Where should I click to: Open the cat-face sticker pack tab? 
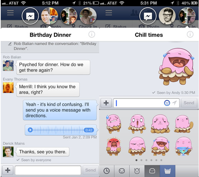(137, 171)
